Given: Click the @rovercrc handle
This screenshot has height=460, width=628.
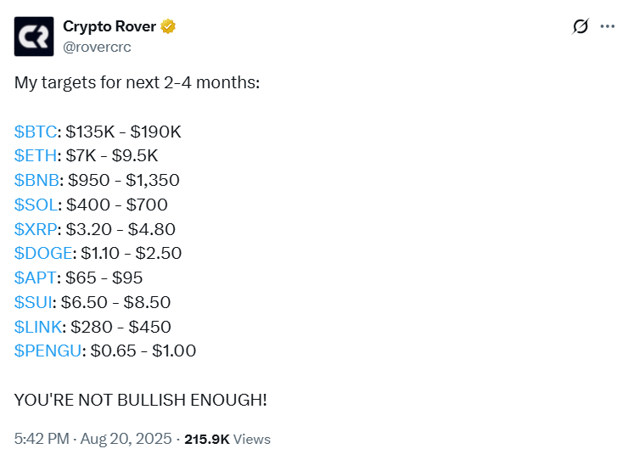Looking at the screenshot, I should [98, 47].
